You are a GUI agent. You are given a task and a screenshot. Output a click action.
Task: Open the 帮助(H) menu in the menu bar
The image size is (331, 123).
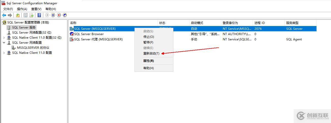51,9
